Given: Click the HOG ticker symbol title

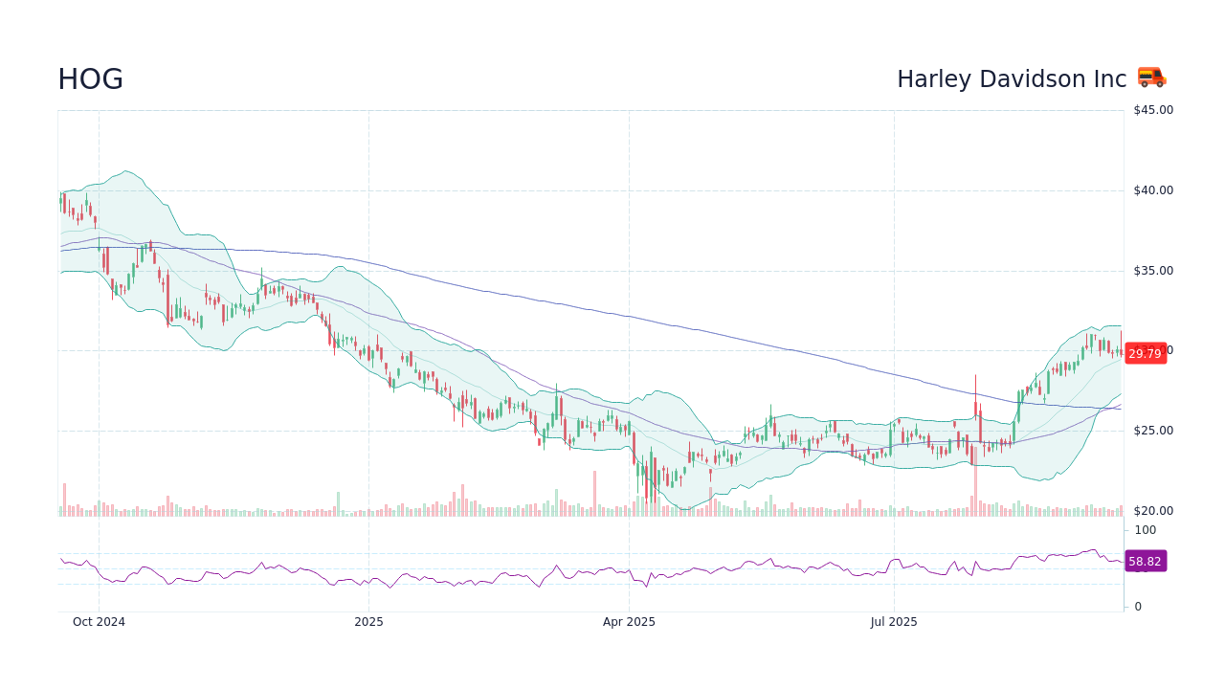Looking at the screenshot, I should (91, 79).
